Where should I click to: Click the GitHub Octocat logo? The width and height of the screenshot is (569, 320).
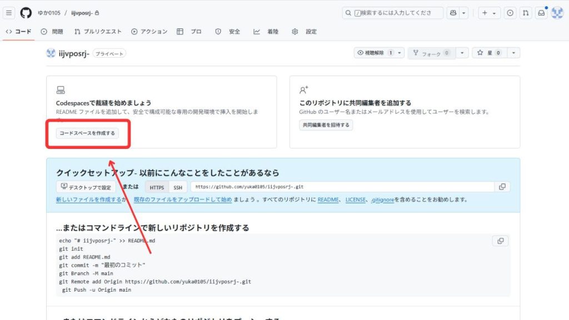(x=26, y=13)
